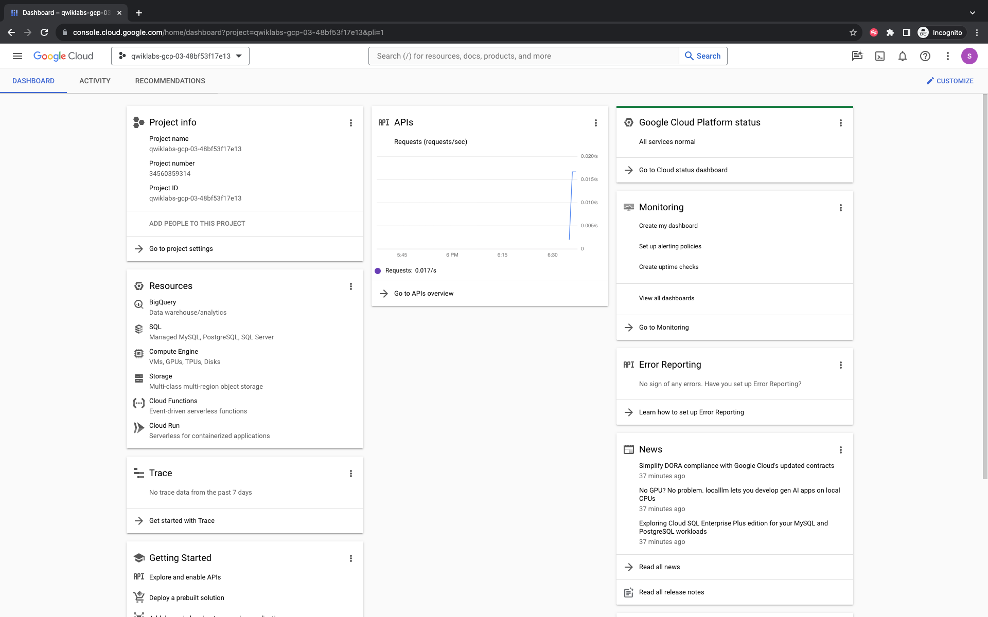988x617 pixels.
Task: Click Deploy a prebuilt solution
Action: [x=187, y=598]
